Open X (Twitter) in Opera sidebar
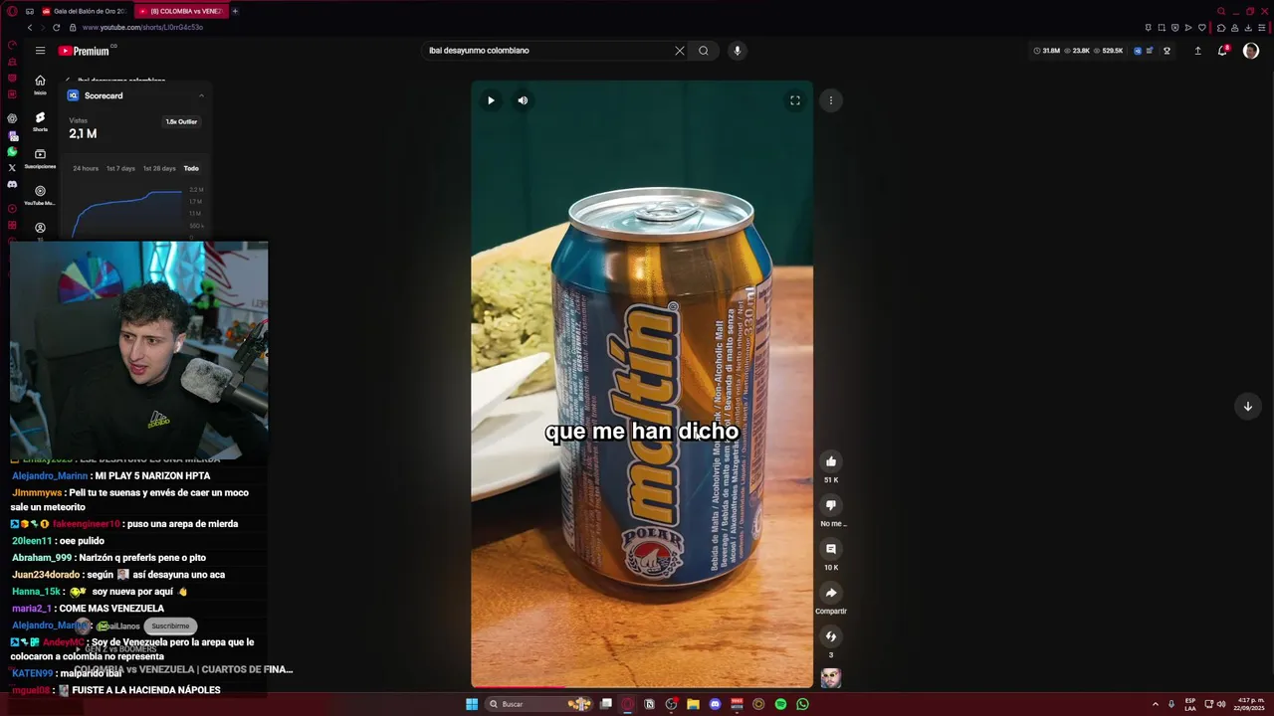The width and height of the screenshot is (1274, 716). tap(12, 168)
